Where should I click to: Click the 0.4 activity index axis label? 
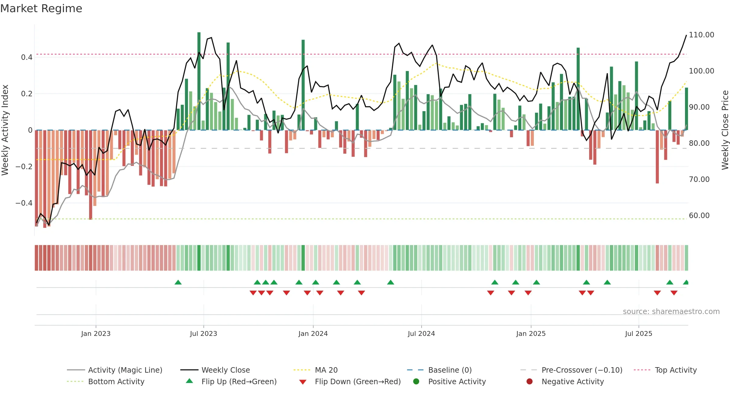26,57
